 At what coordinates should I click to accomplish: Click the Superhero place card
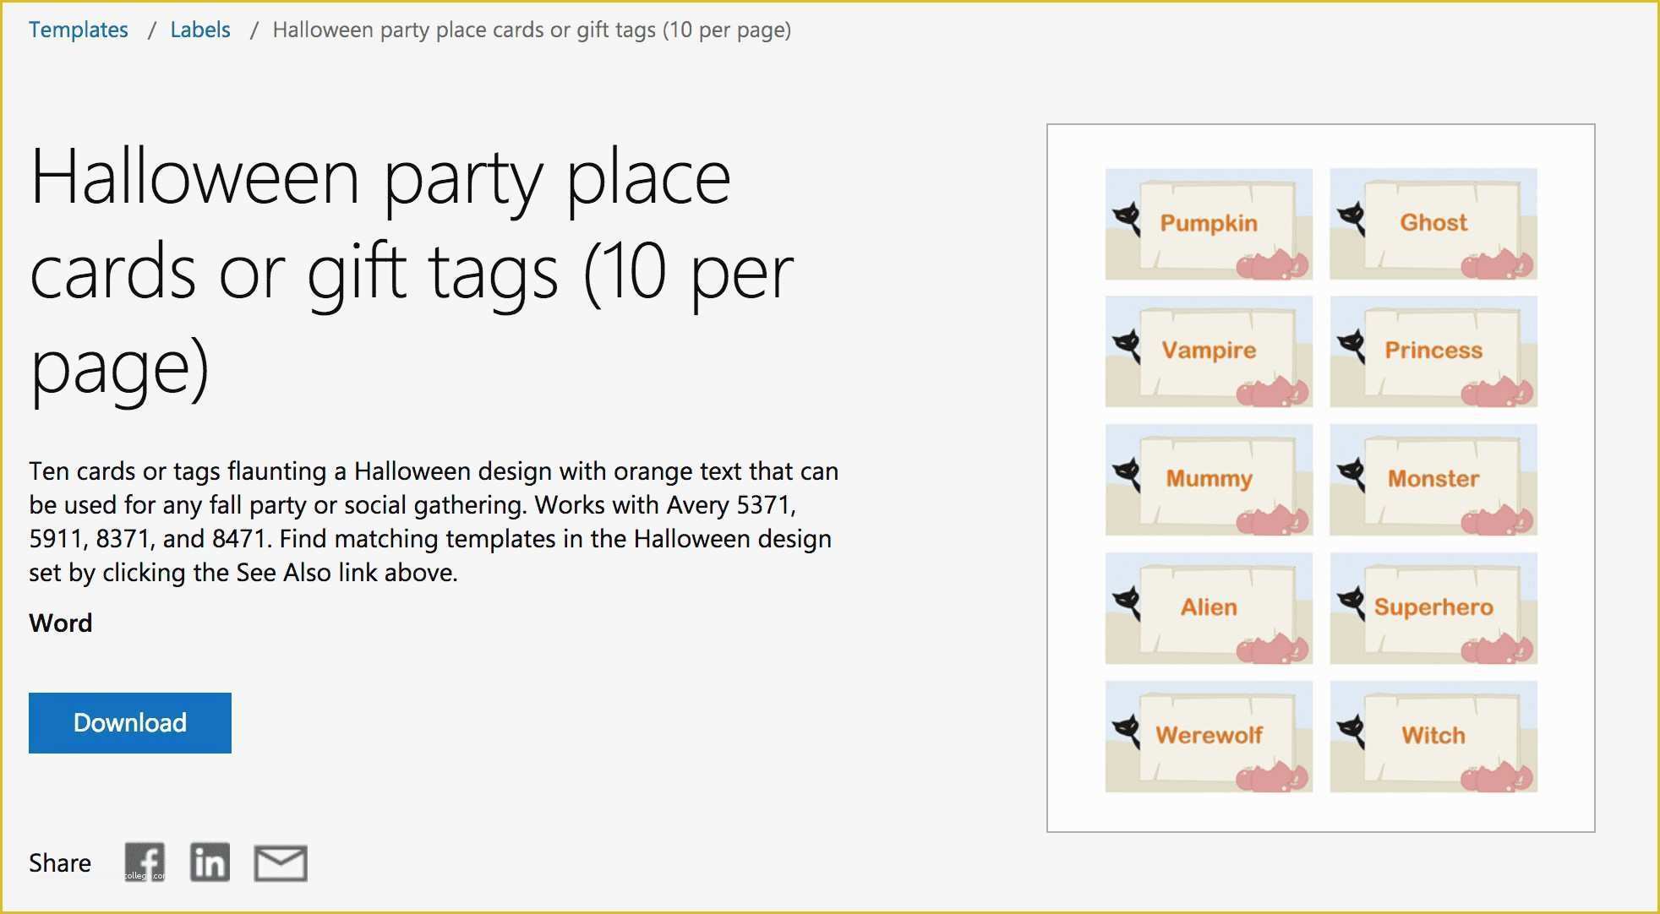(1433, 608)
